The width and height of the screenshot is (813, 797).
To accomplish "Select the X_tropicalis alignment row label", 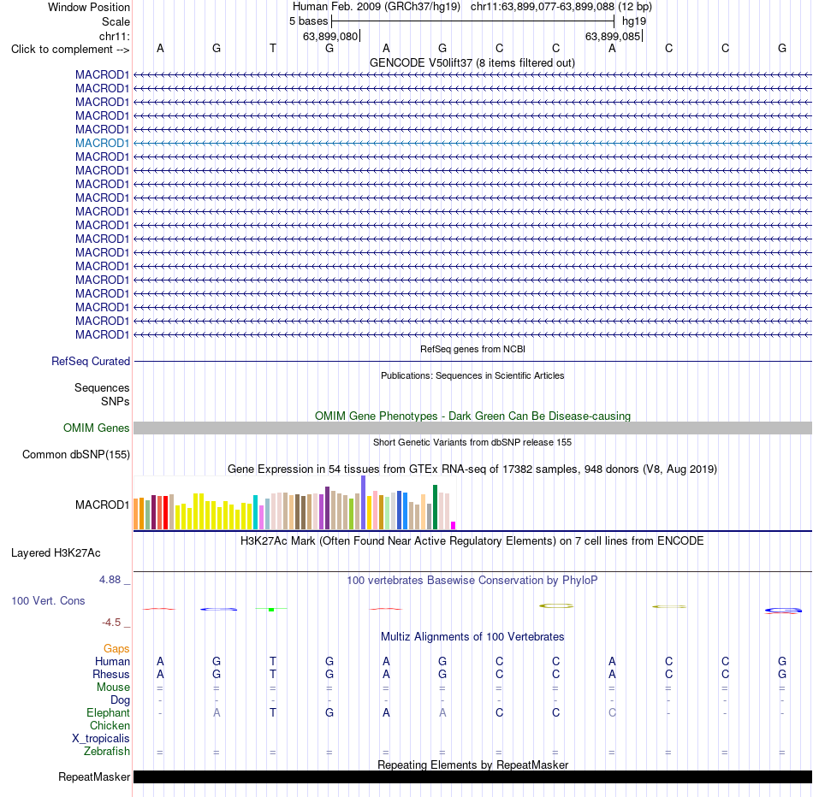I will point(101,739).
